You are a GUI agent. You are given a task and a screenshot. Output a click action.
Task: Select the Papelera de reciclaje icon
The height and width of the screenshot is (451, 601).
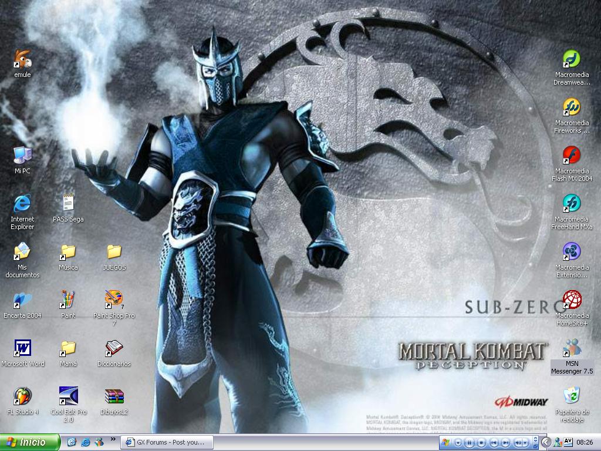coord(572,404)
